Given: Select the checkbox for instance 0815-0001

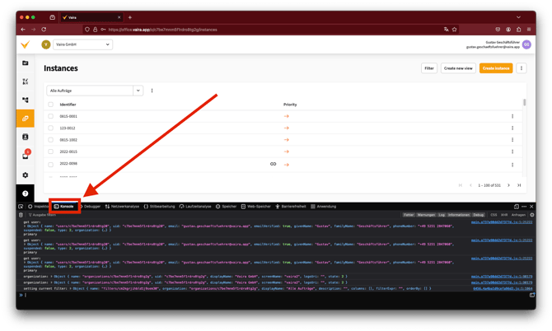Looking at the screenshot, I should coord(50,116).
